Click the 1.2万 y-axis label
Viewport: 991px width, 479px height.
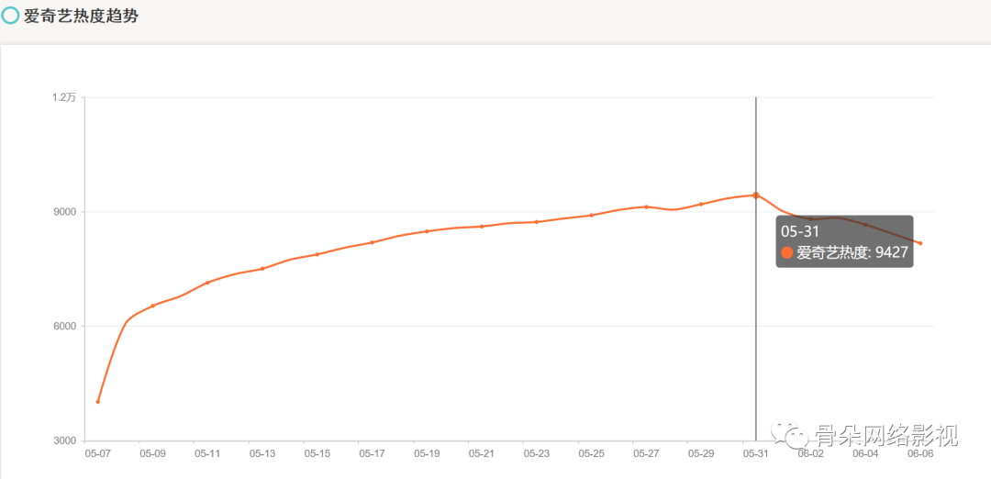click(64, 97)
